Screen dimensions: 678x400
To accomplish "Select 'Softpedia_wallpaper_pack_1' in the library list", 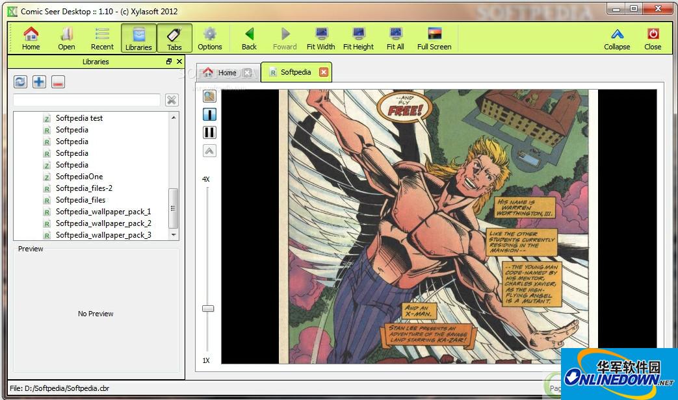I will [103, 211].
